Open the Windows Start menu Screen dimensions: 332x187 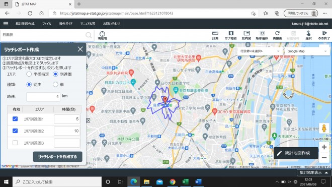pyautogui.click(x=6, y=182)
